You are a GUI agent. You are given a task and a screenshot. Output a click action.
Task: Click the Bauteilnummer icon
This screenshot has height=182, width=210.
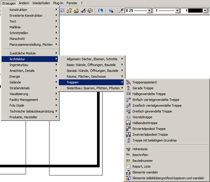pyautogui.click(x=128, y=161)
